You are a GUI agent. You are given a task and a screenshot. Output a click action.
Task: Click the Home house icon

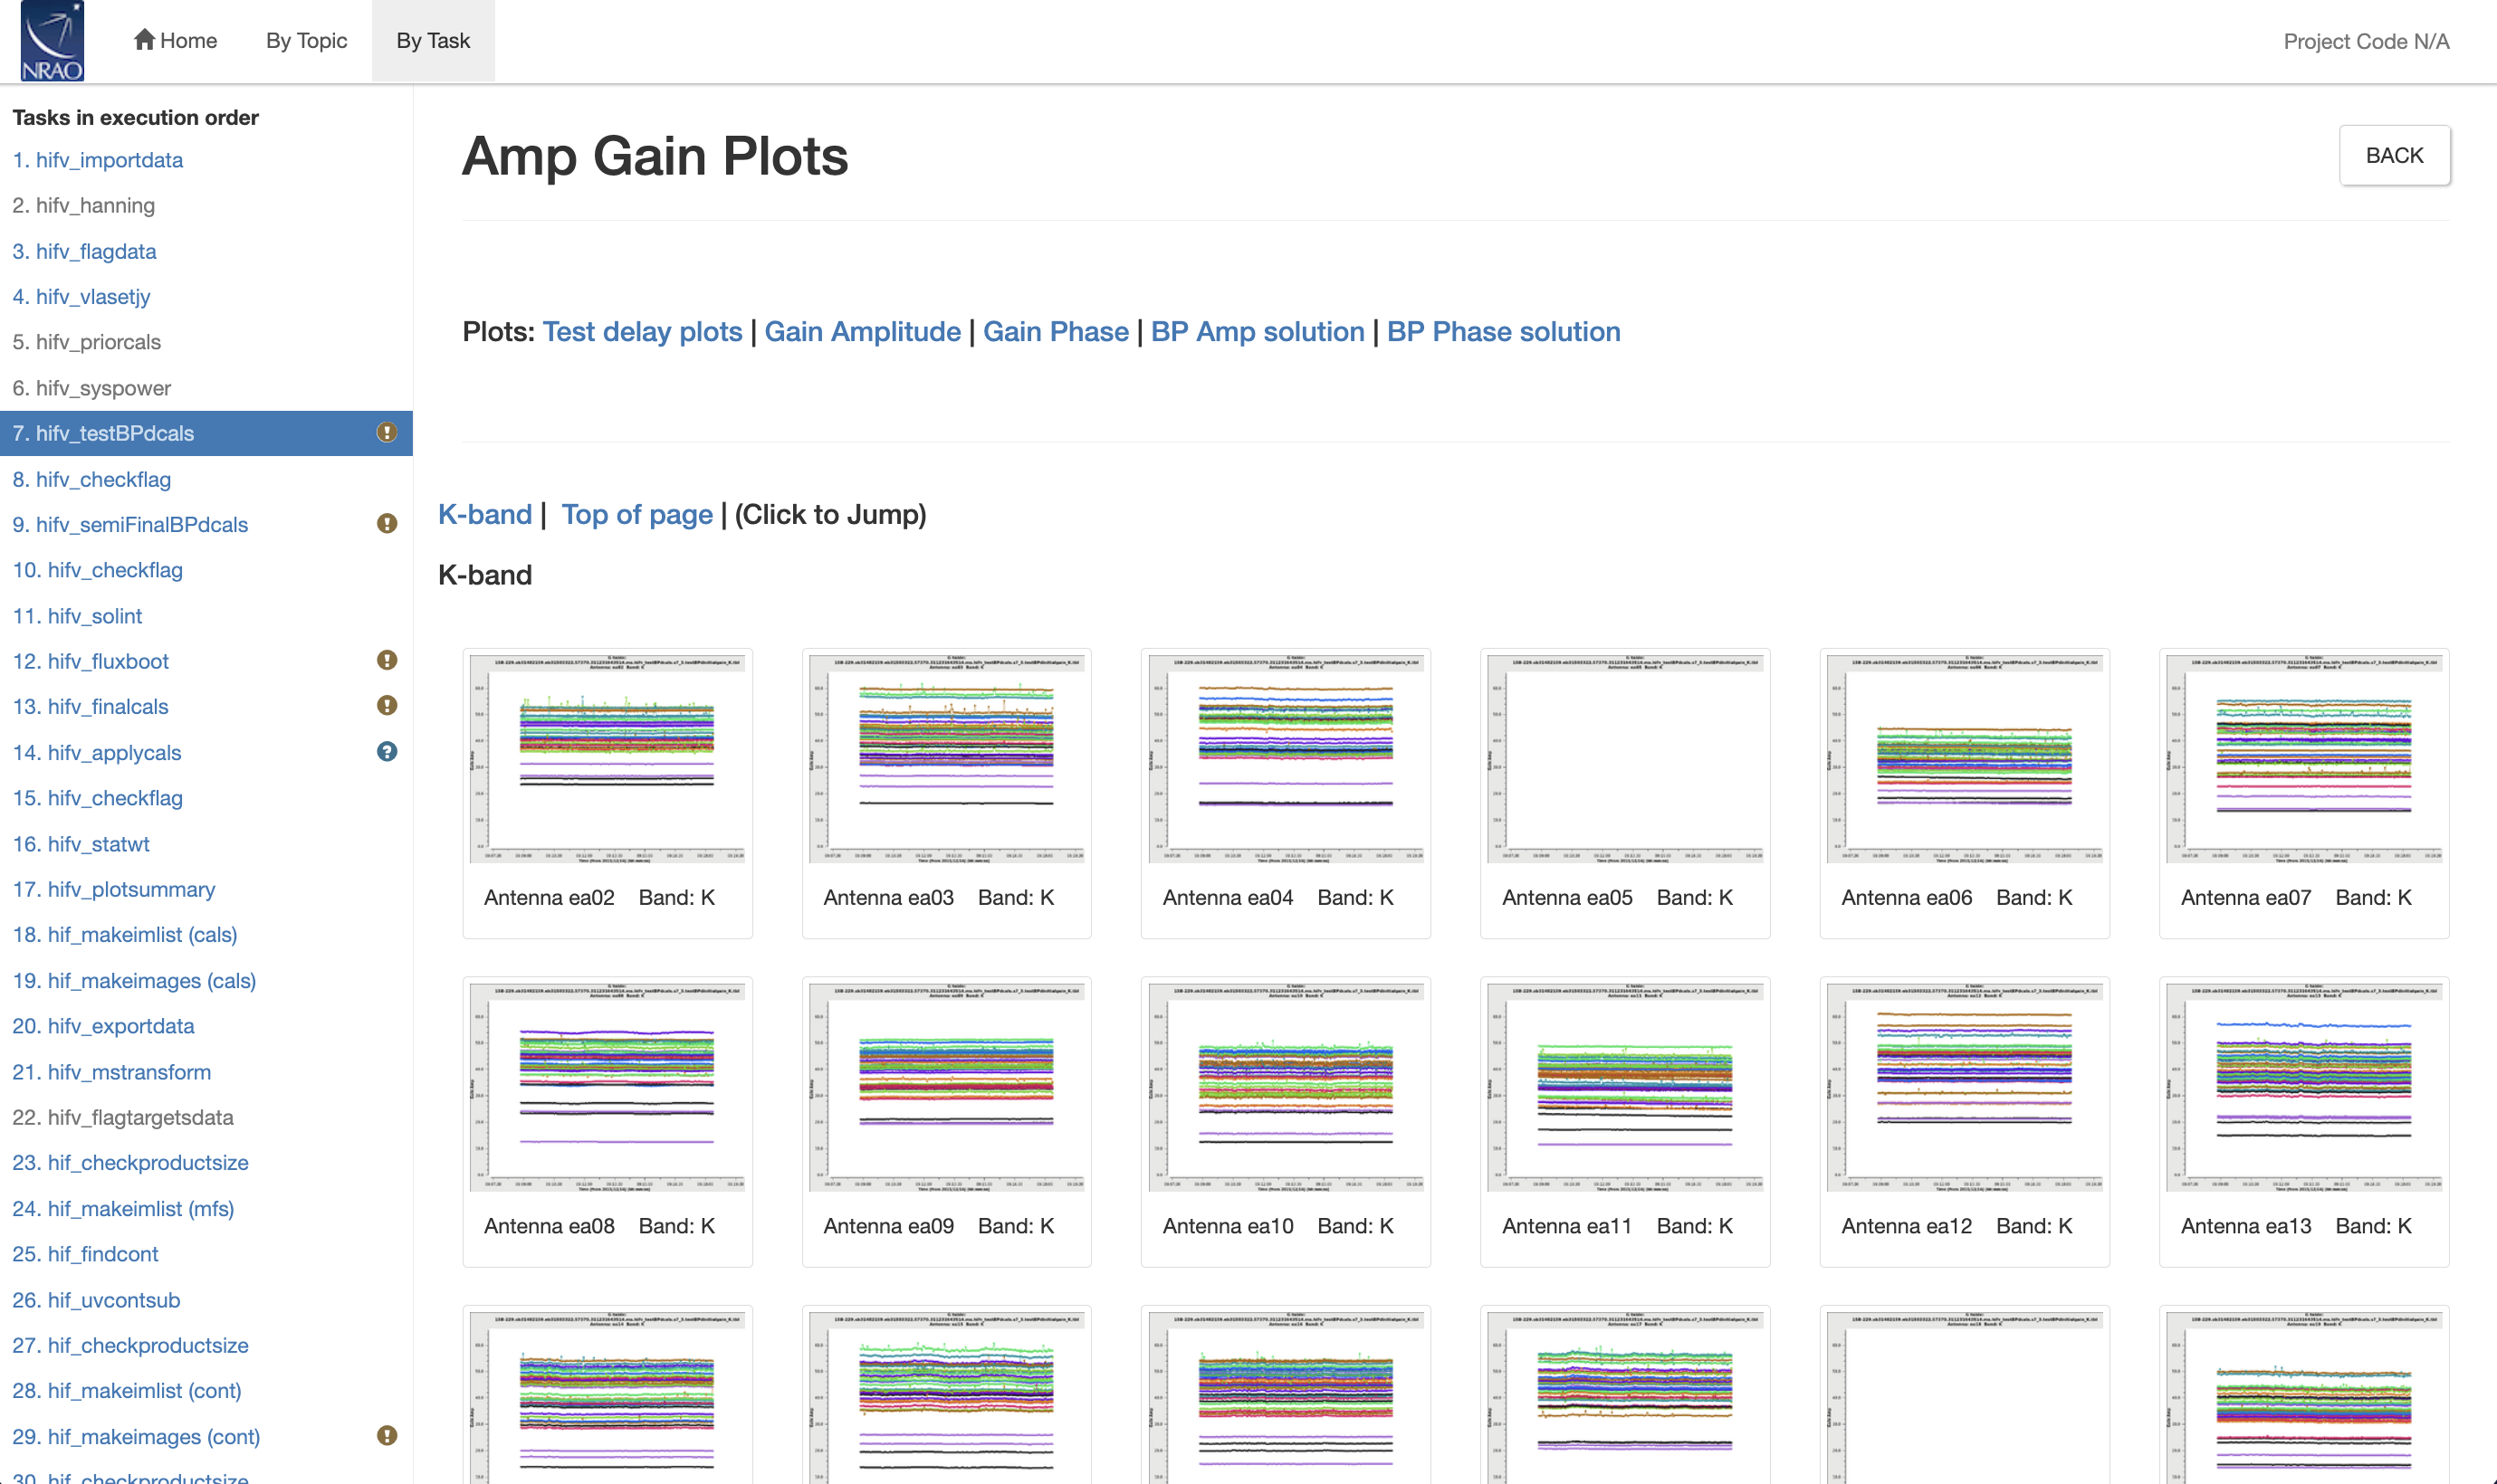[144, 40]
